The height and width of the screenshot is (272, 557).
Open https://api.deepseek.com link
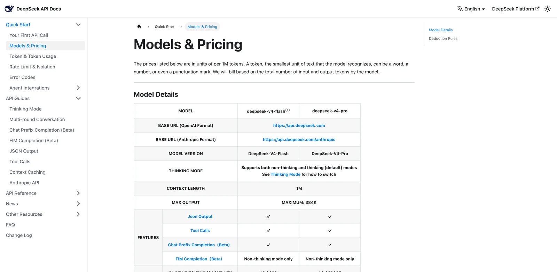299,125
